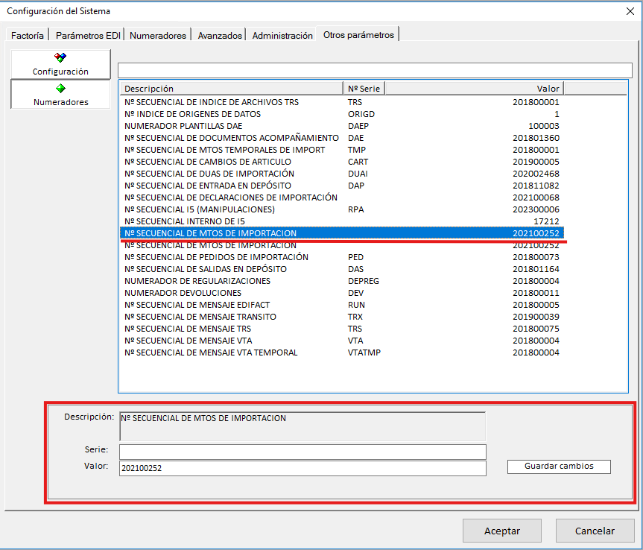Close the Configuración del Sistema window

(630, 10)
